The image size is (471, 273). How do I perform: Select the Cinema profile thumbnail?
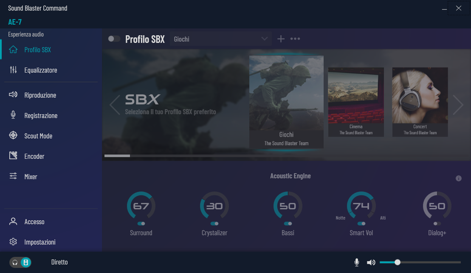356,102
